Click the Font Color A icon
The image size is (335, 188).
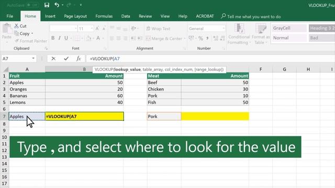point(98,38)
